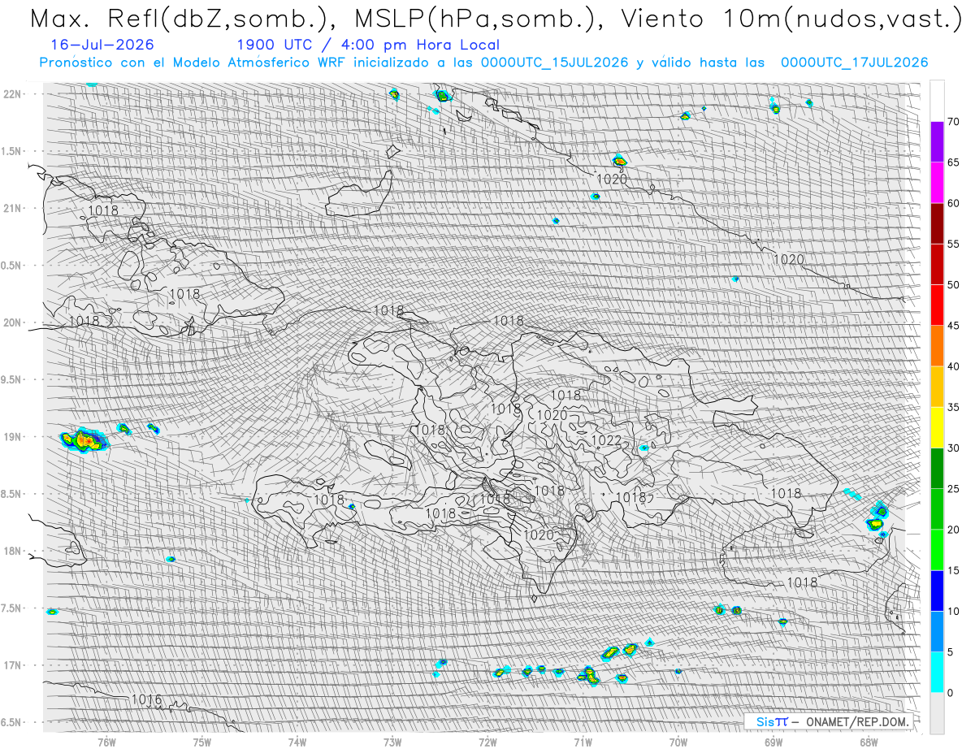Click the gold 35–40 dBZ colorbar segment
Image resolution: width=975 pixels, height=753 pixels.
(937, 387)
